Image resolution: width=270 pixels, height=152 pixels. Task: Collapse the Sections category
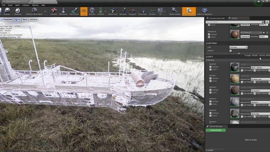(x=207, y=60)
